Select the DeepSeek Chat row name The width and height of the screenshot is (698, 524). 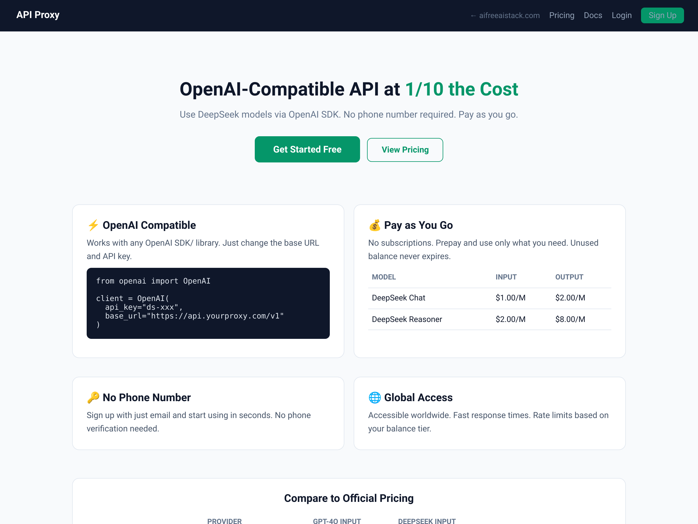[x=398, y=298]
